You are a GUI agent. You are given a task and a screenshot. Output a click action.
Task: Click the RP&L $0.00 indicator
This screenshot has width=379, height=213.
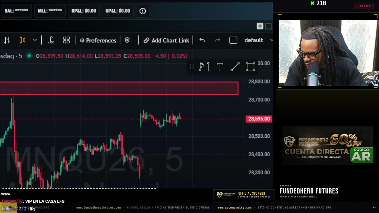[x=84, y=11]
